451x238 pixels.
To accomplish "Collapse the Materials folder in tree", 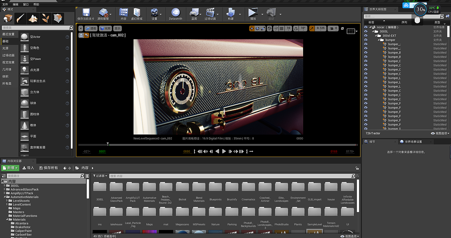I will point(7,220).
